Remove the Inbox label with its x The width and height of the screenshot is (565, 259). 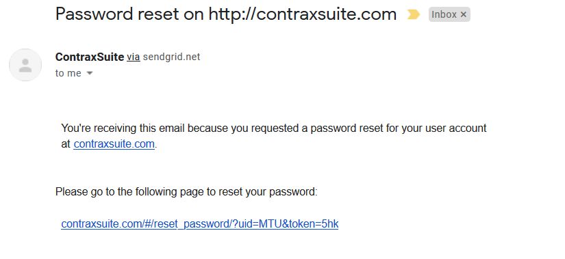464,15
